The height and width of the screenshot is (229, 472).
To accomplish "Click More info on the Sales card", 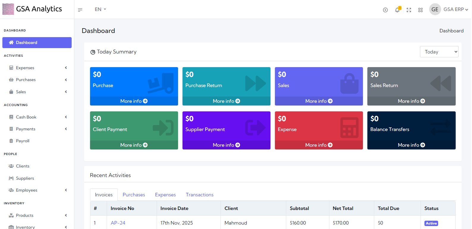I will pyautogui.click(x=319, y=101).
